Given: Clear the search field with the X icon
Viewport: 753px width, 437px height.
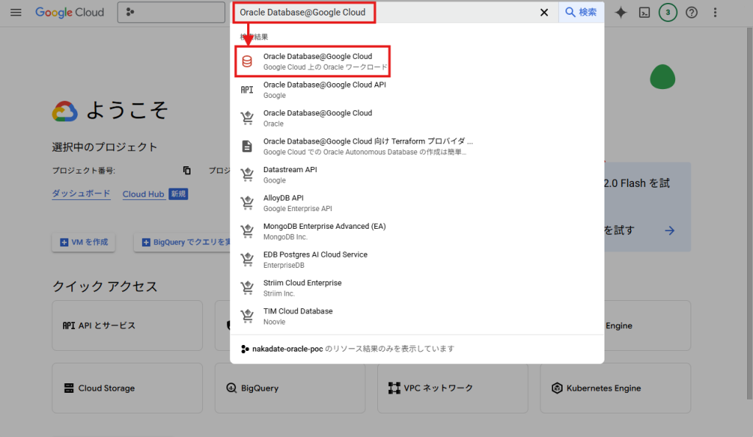Looking at the screenshot, I should [544, 13].
